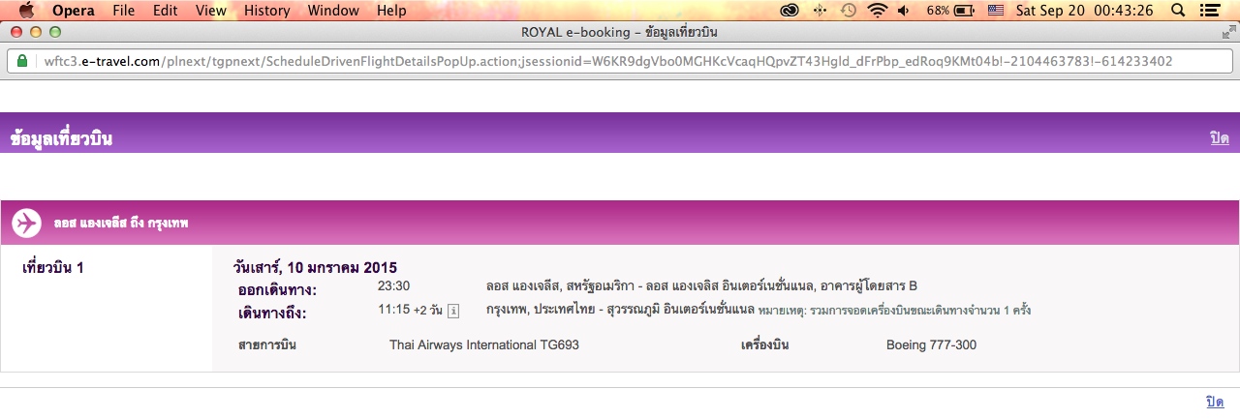Open the File menu
Image resolution: width=1240 pixels, height=419 pixels.
pos(123,11)
